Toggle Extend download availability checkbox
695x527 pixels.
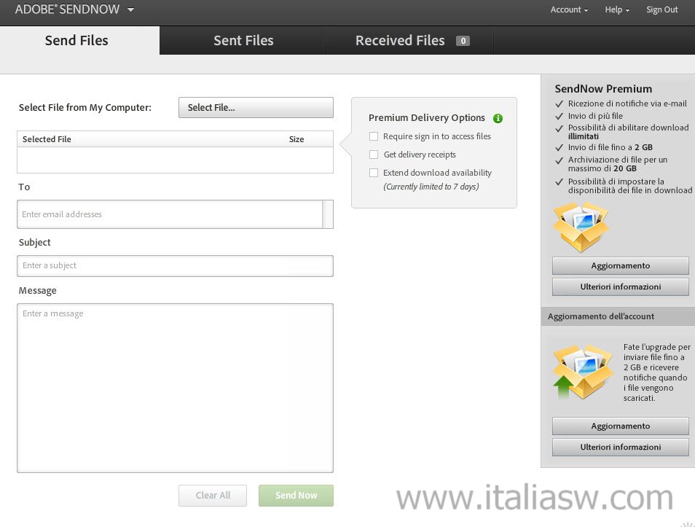374,173
